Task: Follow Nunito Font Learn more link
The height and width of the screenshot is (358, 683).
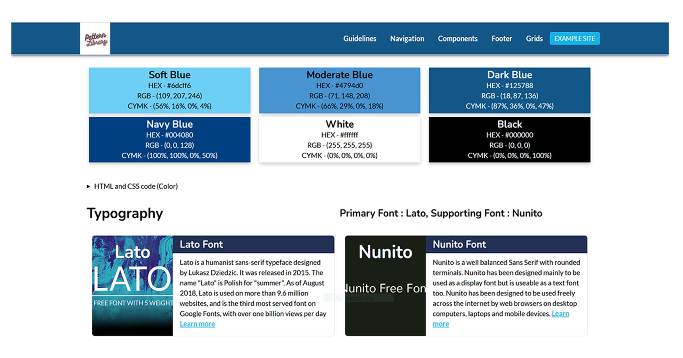Action: (x=560, y=314)
